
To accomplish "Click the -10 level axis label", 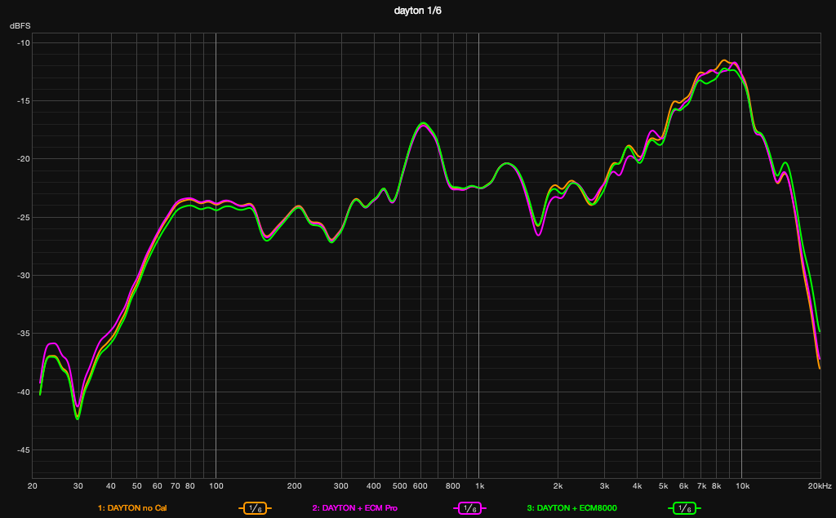I will [24, 42].
